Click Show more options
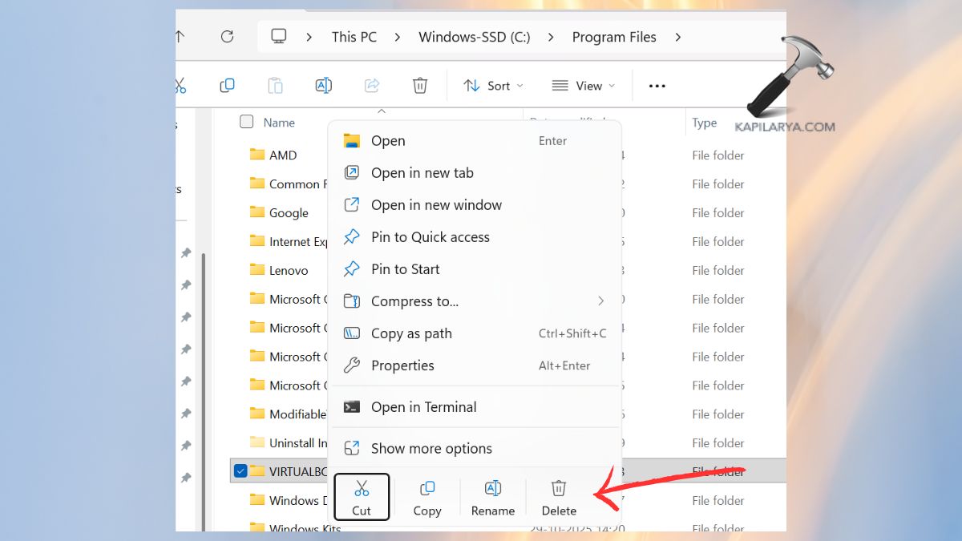This screenshot has width=962, height=541. point(432,448)
